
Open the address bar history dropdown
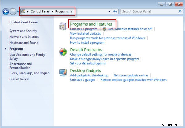click(x=109, y=11)
